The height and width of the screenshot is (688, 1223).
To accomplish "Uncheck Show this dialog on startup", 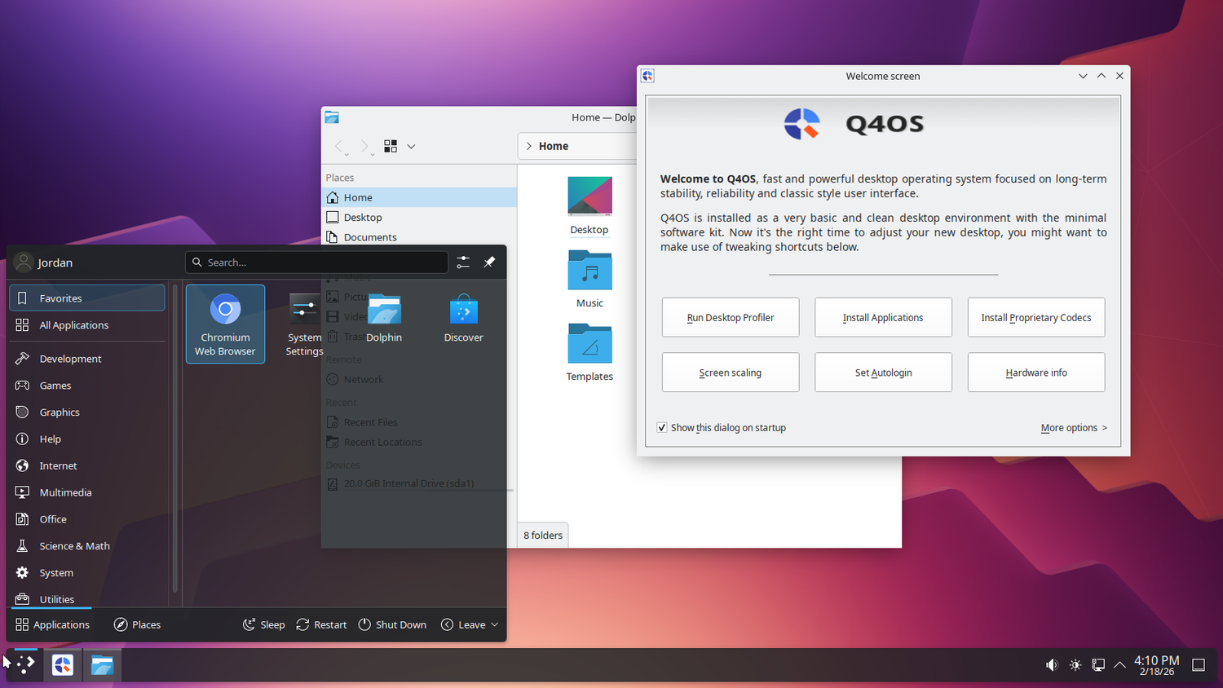I will [x=662, y=428].
